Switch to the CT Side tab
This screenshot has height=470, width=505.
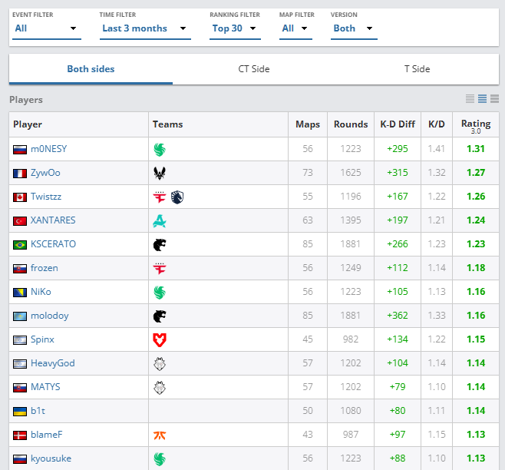[253, 69]
